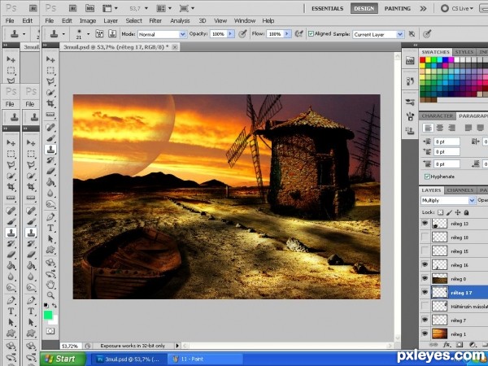The height and width of the screenshot is (366, 488).
Task: Select the Blur tool beside the canvas
Action: pyautogui.click(x=50, y=193)
